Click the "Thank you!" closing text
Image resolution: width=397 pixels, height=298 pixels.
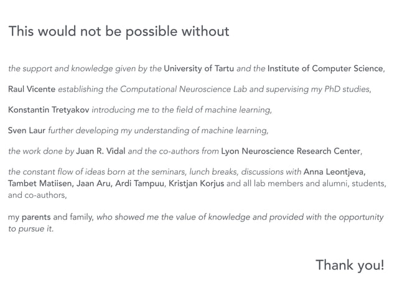coord(350,266)
